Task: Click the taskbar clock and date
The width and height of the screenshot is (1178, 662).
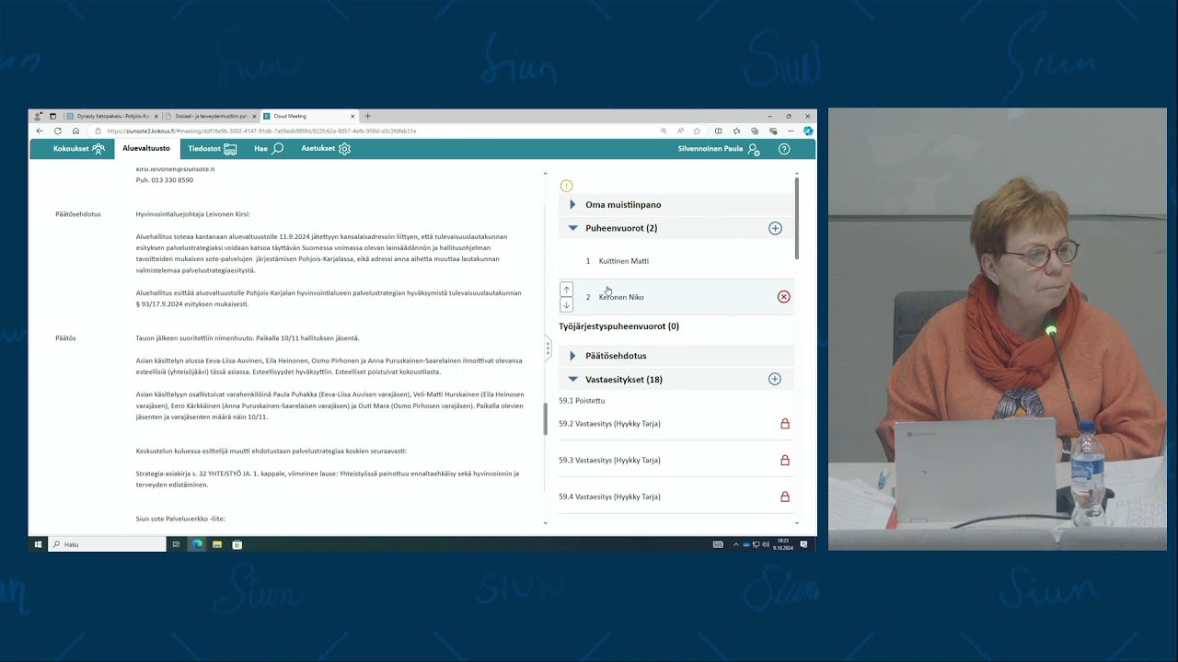Action: coord(782,544)
